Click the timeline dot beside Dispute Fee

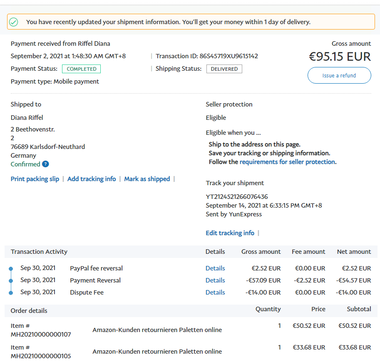[x=11, y=293]
